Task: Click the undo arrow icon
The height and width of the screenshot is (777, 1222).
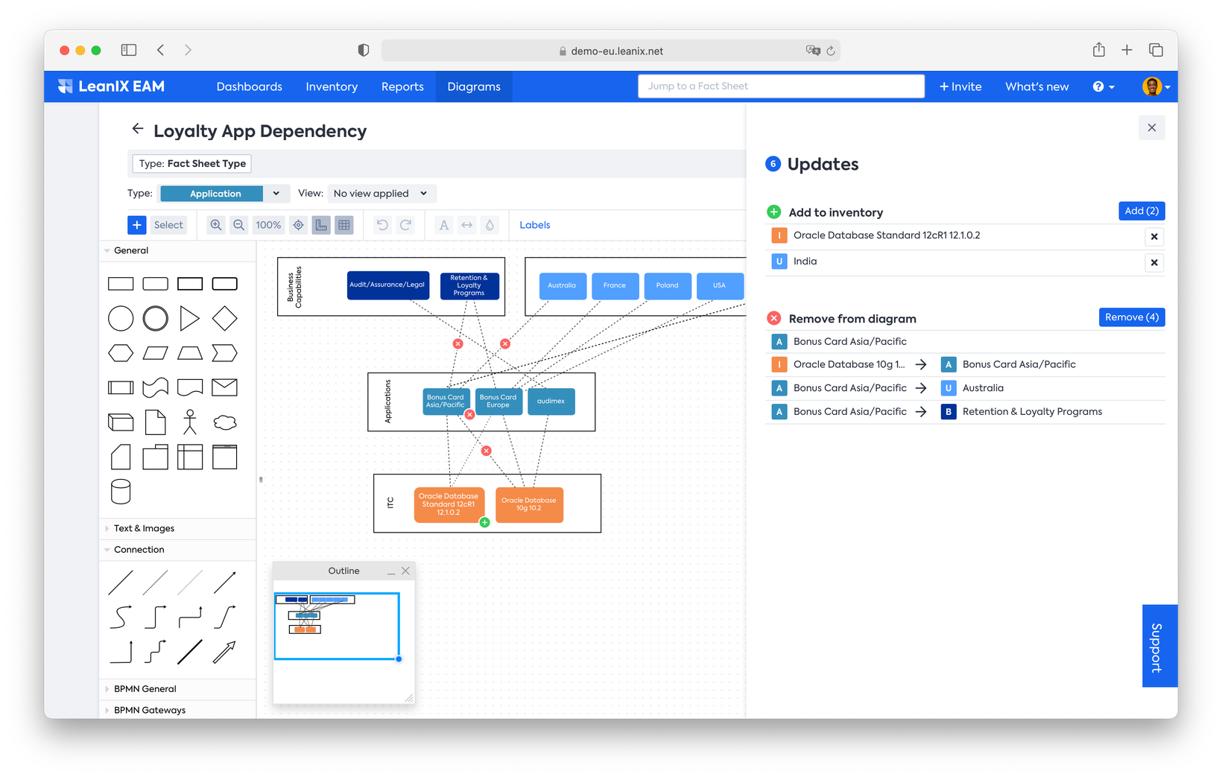Action: tap(382, 225)
